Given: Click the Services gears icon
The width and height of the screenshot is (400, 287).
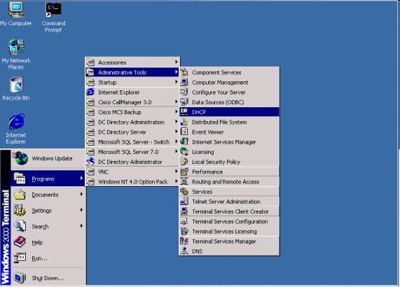Looking at the screenshot, I should click(184, 191).
